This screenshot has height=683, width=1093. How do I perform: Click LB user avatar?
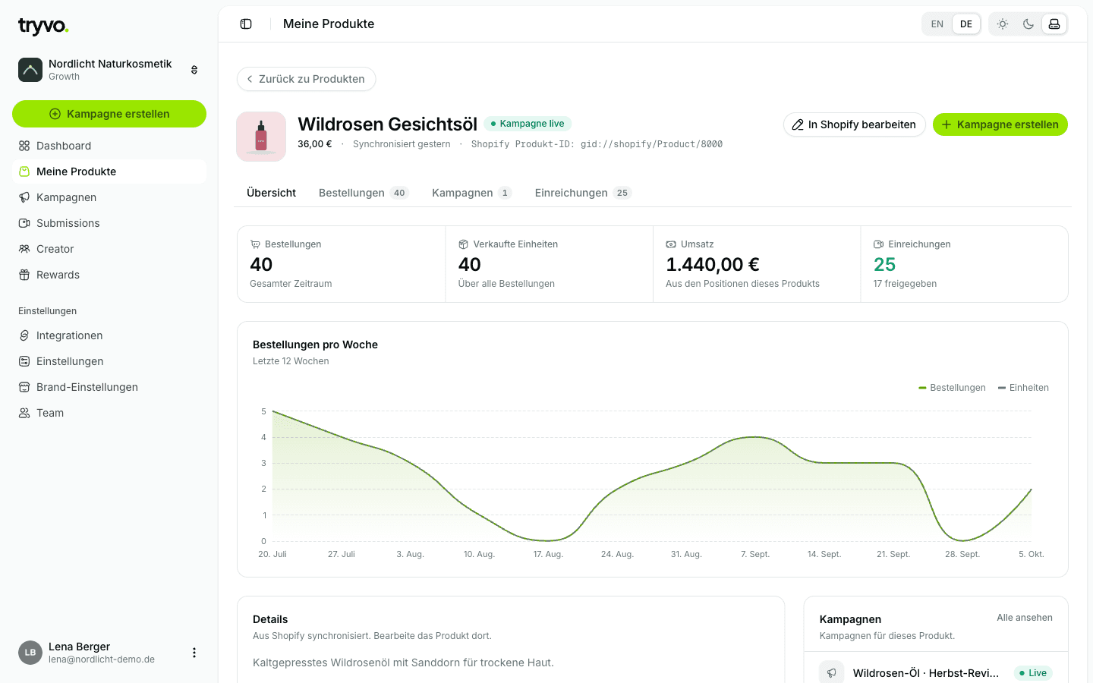30,653
